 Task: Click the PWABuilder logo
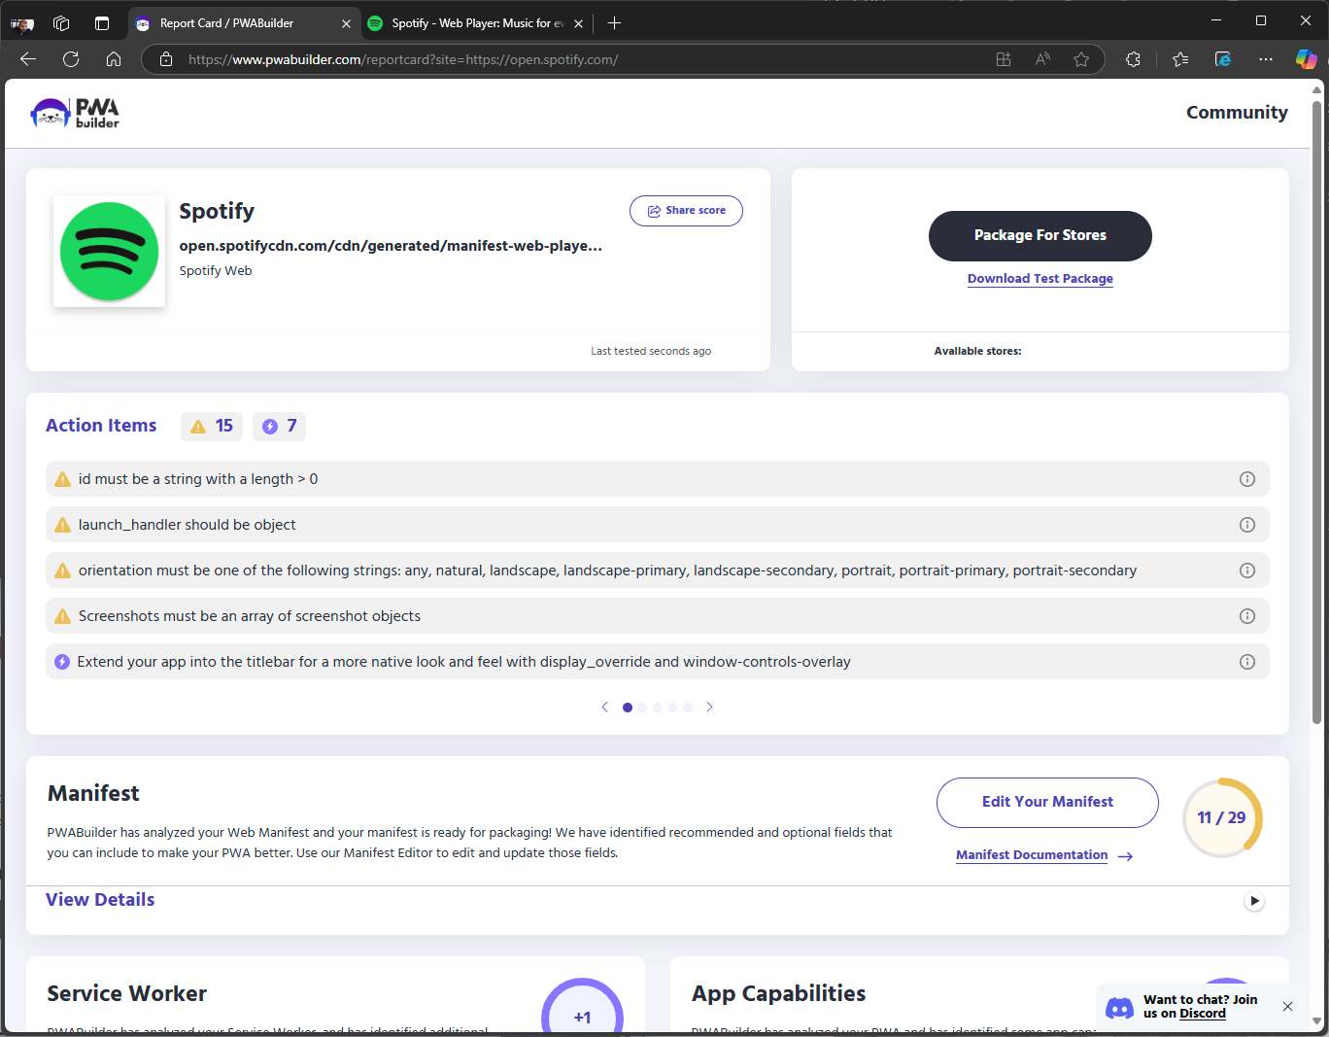pyautogui.click(x=75, y=113)
